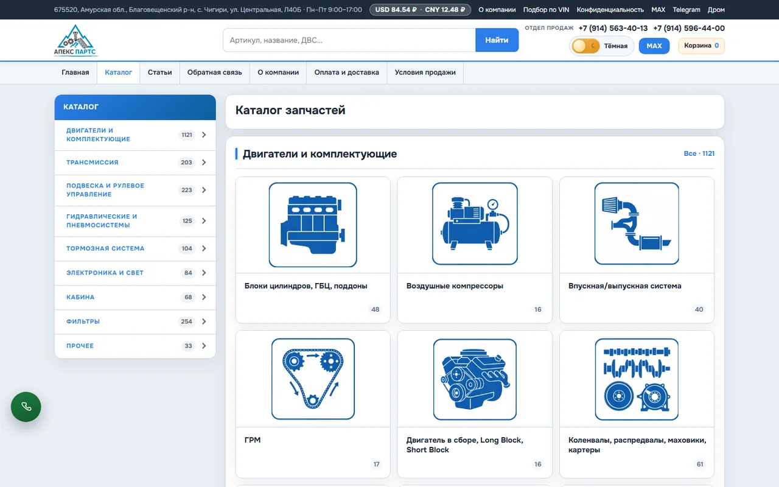The height and width of the screenshot is (487, 779).
Task: Open Условия продажи nav tab
Action: pyautogui.click(x=425, y=72)
